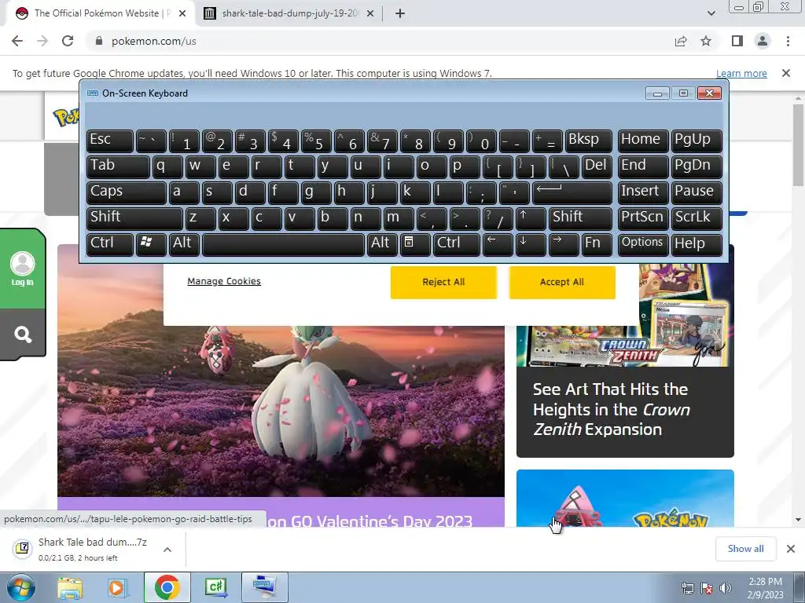The image size is (805, 603).
Task: Click the system tray volume icon
Action: coord(725,588)
